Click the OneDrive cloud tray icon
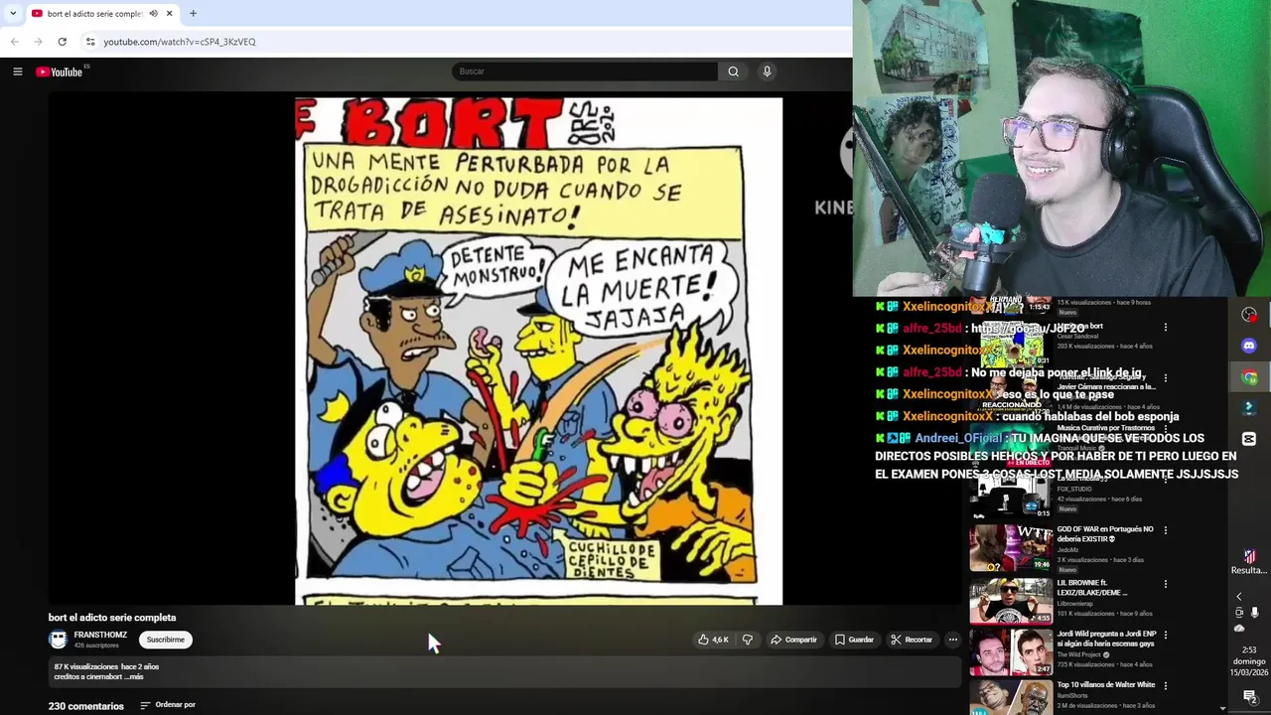The height and width of the screenshot is (715, 1271). coord(1239,629)
